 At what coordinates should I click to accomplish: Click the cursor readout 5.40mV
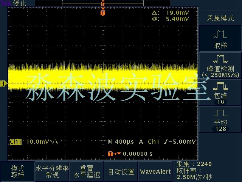pos(177,19)
